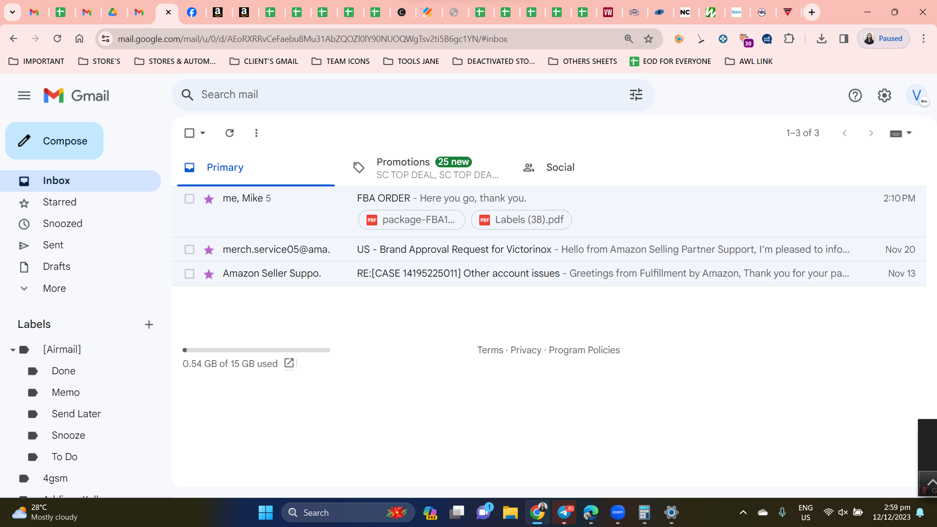This screenshot has height=527, width=937.
Task: Refresh the inbox mail list
Action: tap(229, 133)
